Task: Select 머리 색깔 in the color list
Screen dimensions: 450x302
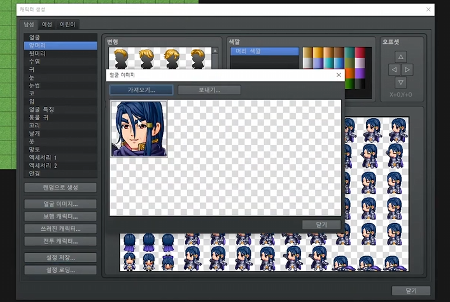Action: [x=264, y=51]
